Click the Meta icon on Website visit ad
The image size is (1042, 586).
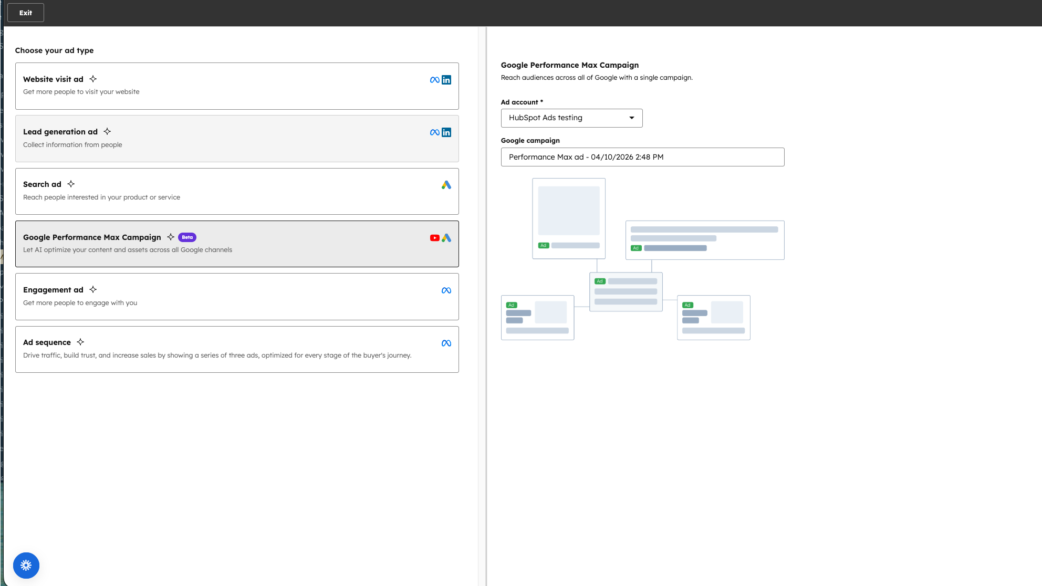(433, 80)
